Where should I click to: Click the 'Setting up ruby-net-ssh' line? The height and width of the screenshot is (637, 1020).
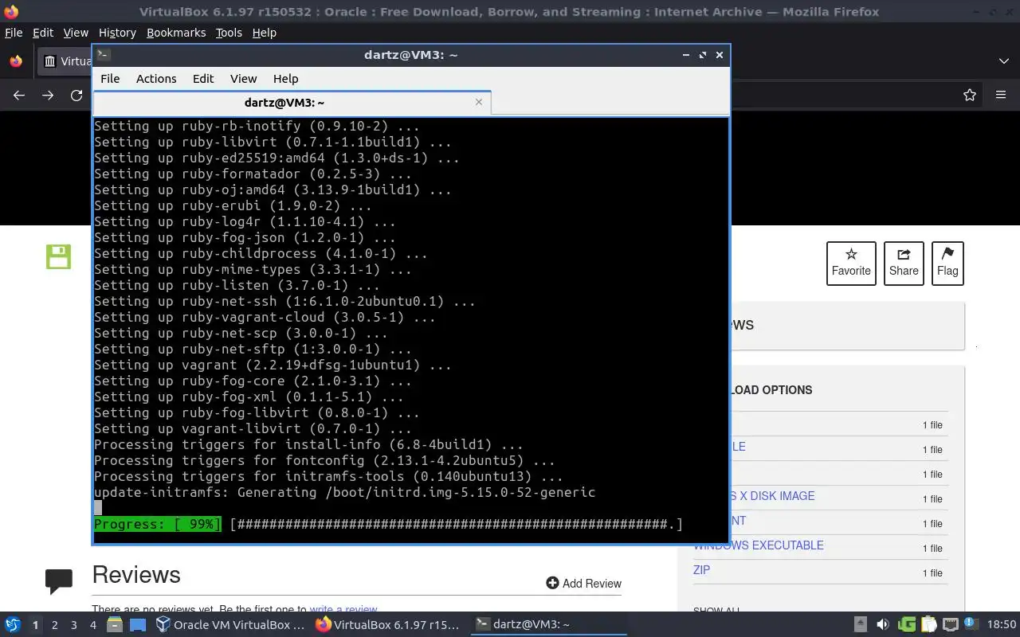284,301
